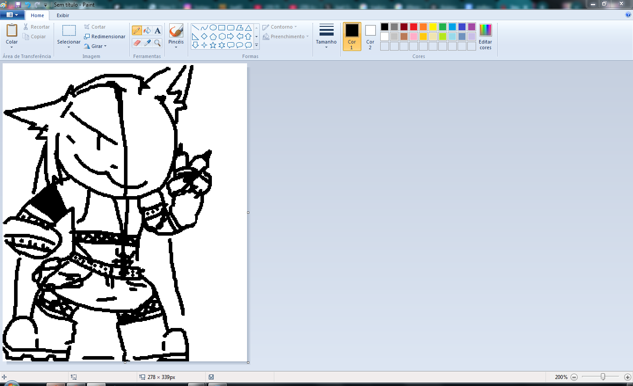Select the Magnifier tool
Viewport: 633px width, 386px height.
pos(157,43)
